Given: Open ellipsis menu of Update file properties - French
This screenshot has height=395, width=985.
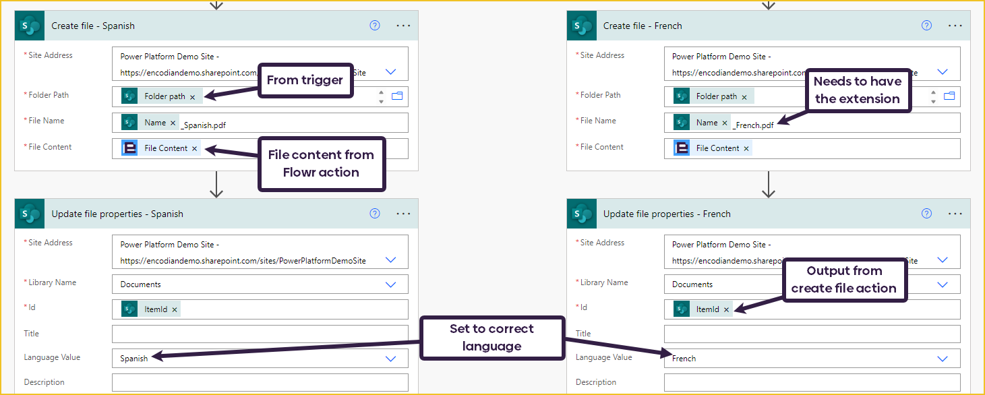Looking at the screenshot, I should [x=955, y=214].
